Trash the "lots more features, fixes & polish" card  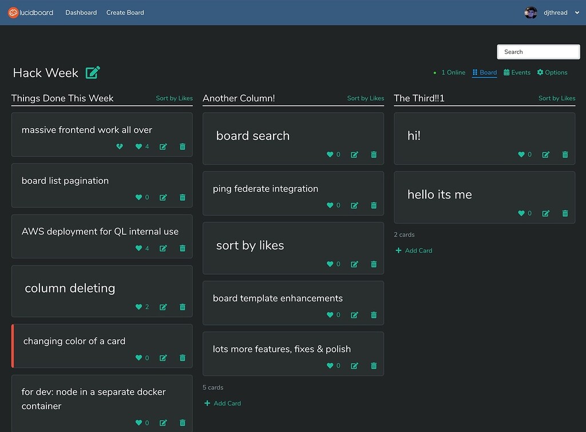point(374,366)
